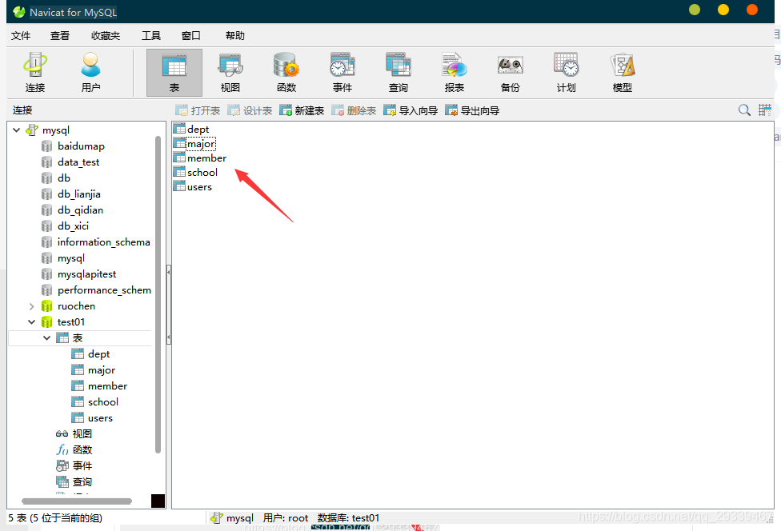Click 删除表 (Delete Table) button
The width and height of the screenshot is (781, 531).
click(x=354, y=110)
